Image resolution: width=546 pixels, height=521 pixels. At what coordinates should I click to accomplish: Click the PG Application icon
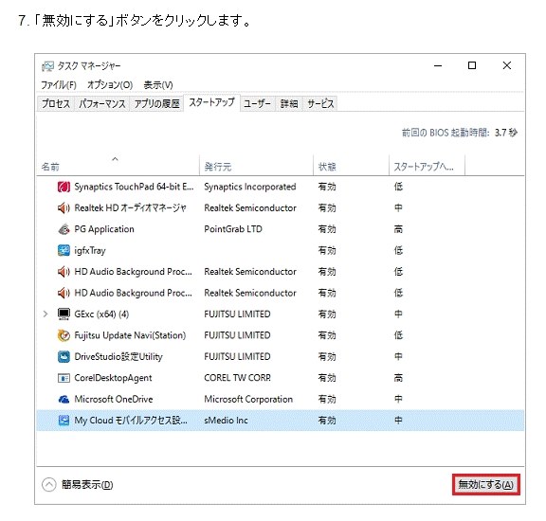pyautogui.click(x=64, y=229)
